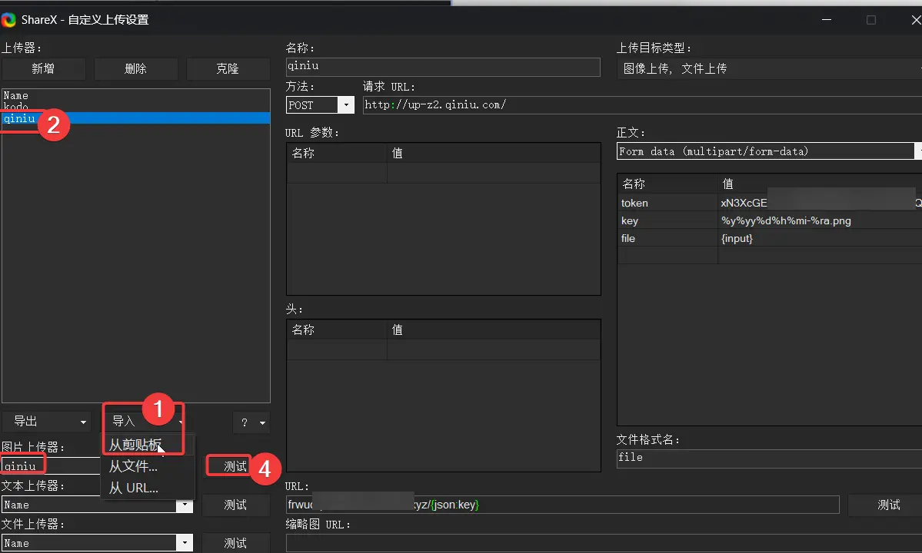Click the 删除 button
This screenshot has width=922, height=553.
135,68
